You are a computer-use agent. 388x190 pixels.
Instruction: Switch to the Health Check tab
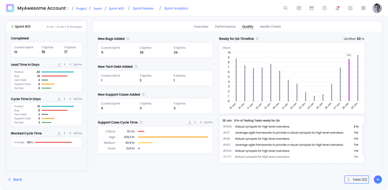point(270,27)
